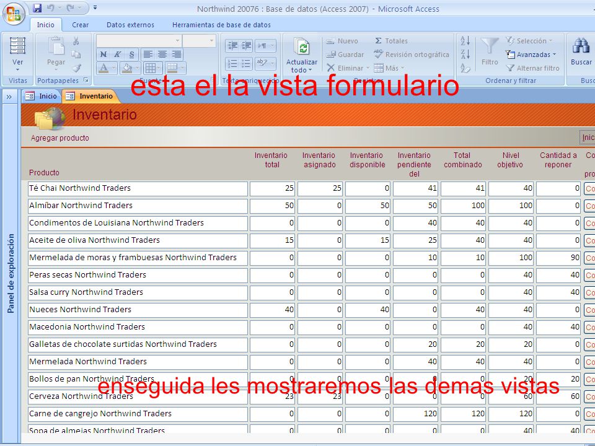Expand the Panel de exploración shutter
The height and width of the screenshot is (446, 595).
pos(9,97)
